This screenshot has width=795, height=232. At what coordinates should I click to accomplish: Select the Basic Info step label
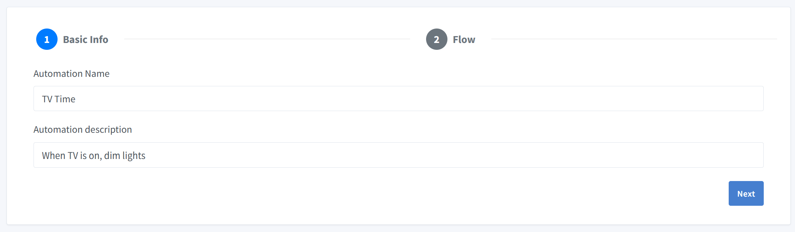click(x=85, y=40)
